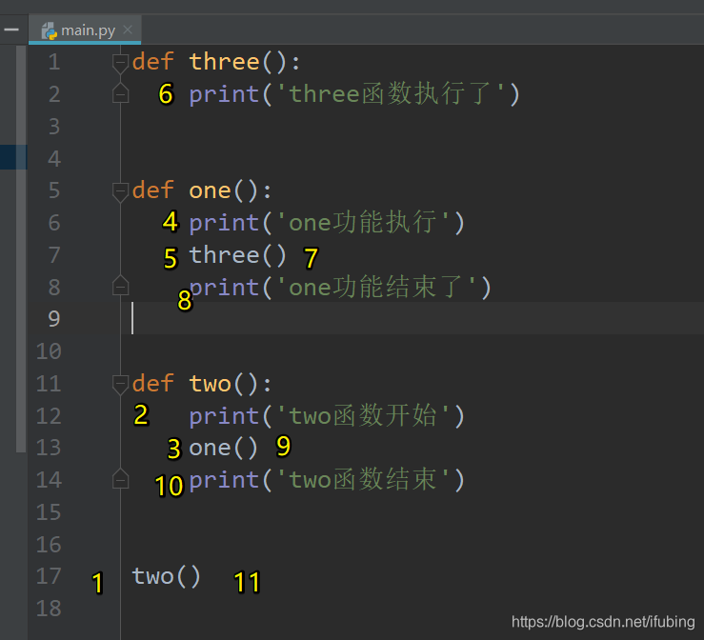Click line number 9 in the gutter
The image size is (704, 640).
pos(54,319)
